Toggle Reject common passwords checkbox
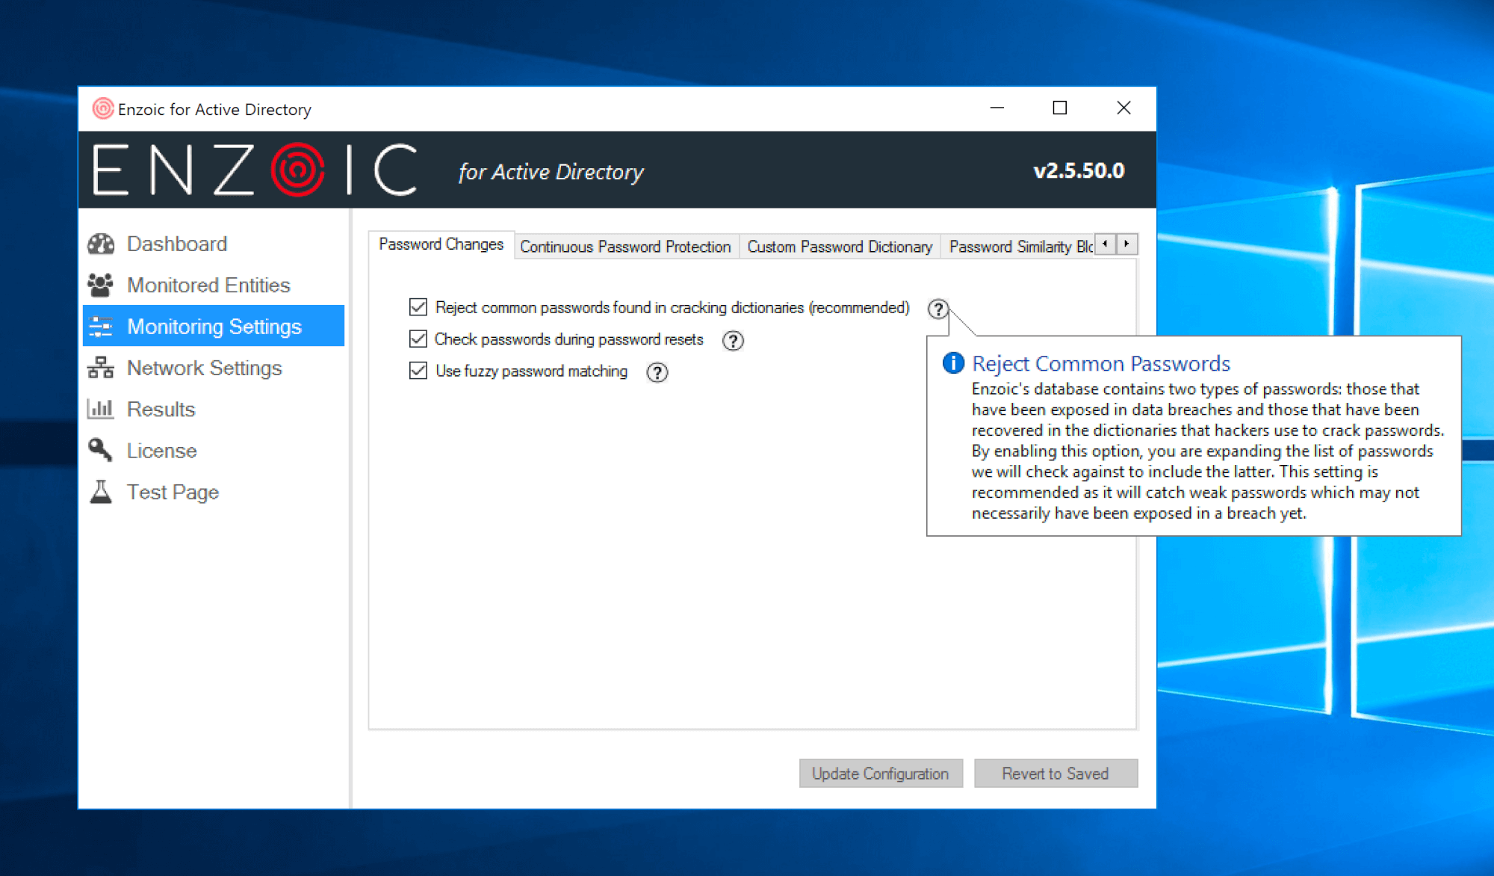 coord(418,306)
